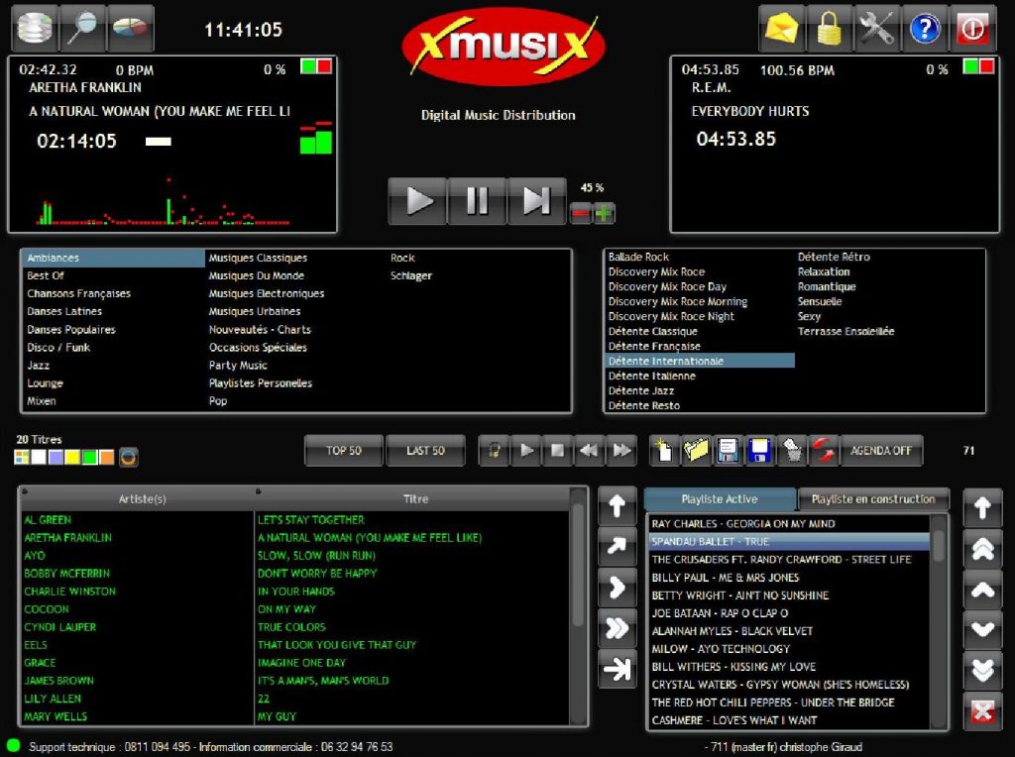Select the lavender color swatch
This screenshot has height=757, width=1015.
[56, 458]
